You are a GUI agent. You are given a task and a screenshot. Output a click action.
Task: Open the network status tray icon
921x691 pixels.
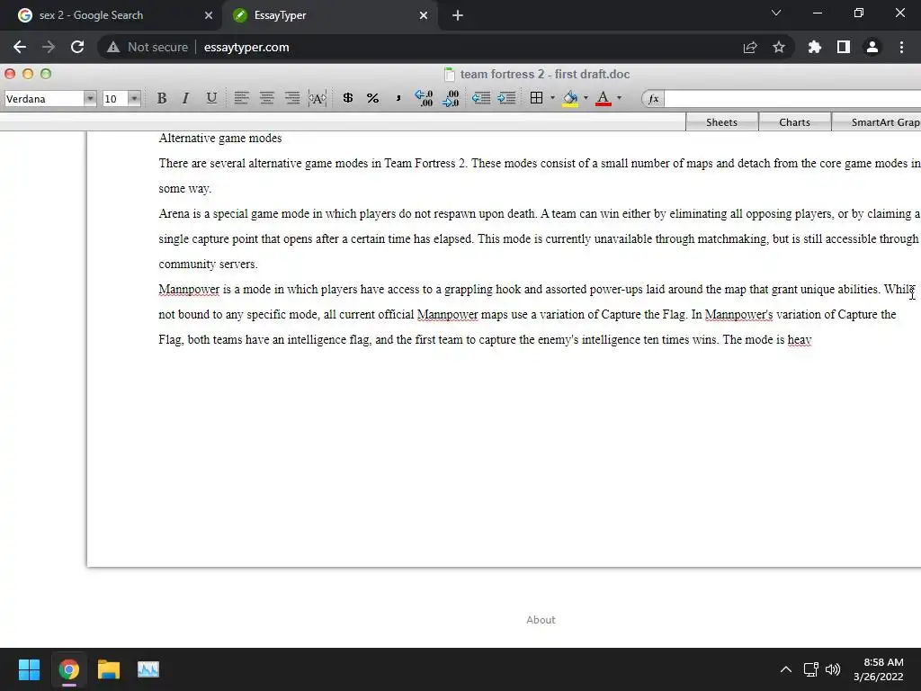[x=811, y=669]
